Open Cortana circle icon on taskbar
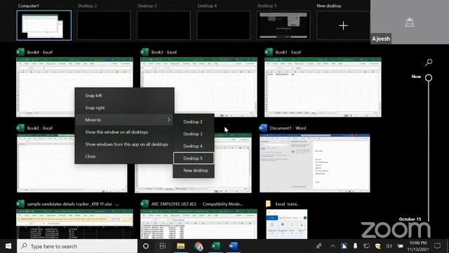 (x=146, y=246)
